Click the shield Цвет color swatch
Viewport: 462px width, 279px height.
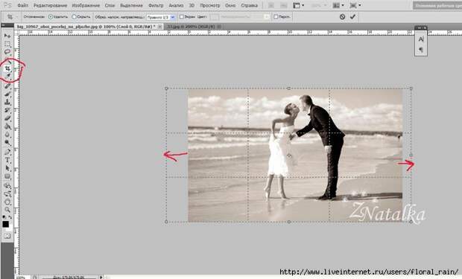(x=214, y=17)
